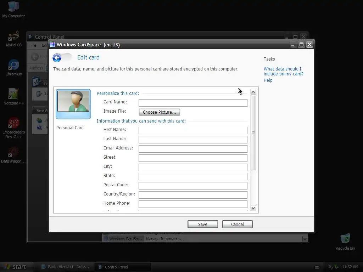Viewport: 363px width, 272px height.
Task: Focus the State field
Action: 193,176
